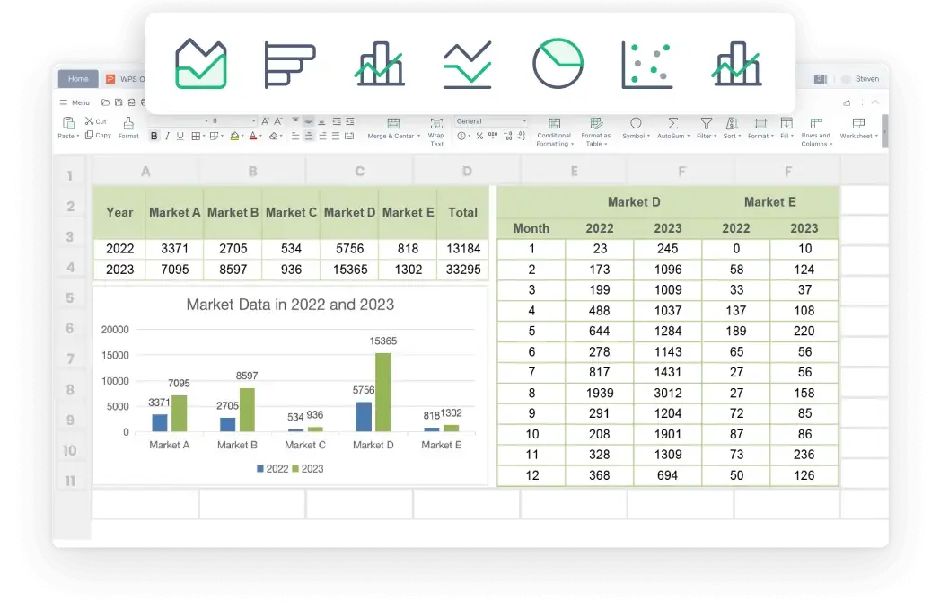Image resolution: width=940 pixels, height=602 pixels.
Task: Click the month 8 value 3012
Action: pyautogui.click(x=668, y=393)
